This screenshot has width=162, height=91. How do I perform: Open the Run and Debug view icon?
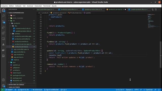coord(3,27)
